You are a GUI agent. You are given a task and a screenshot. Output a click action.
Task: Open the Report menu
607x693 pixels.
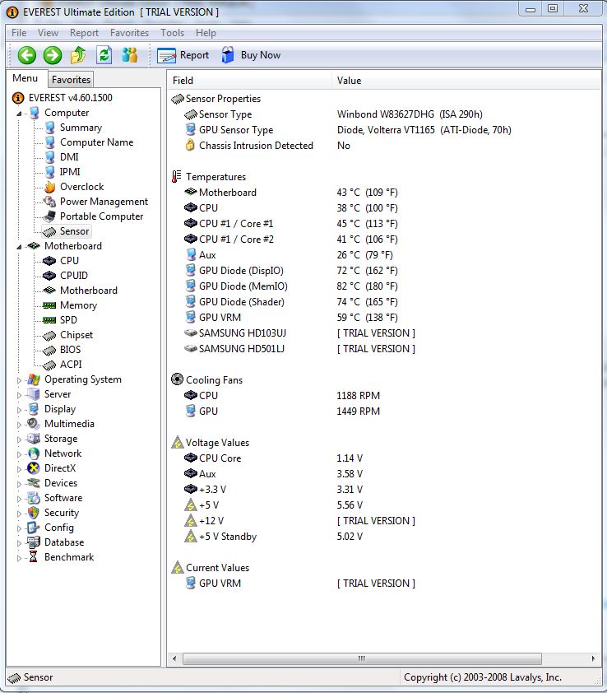(84, 33)
